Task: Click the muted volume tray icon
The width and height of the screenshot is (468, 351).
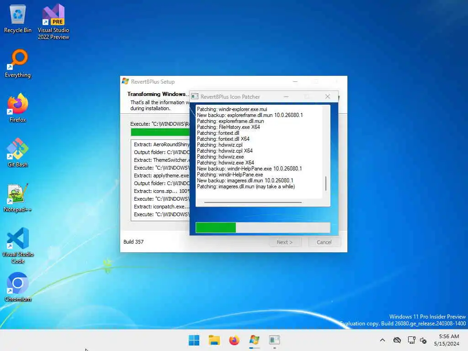Action: (x=423, y=340)
